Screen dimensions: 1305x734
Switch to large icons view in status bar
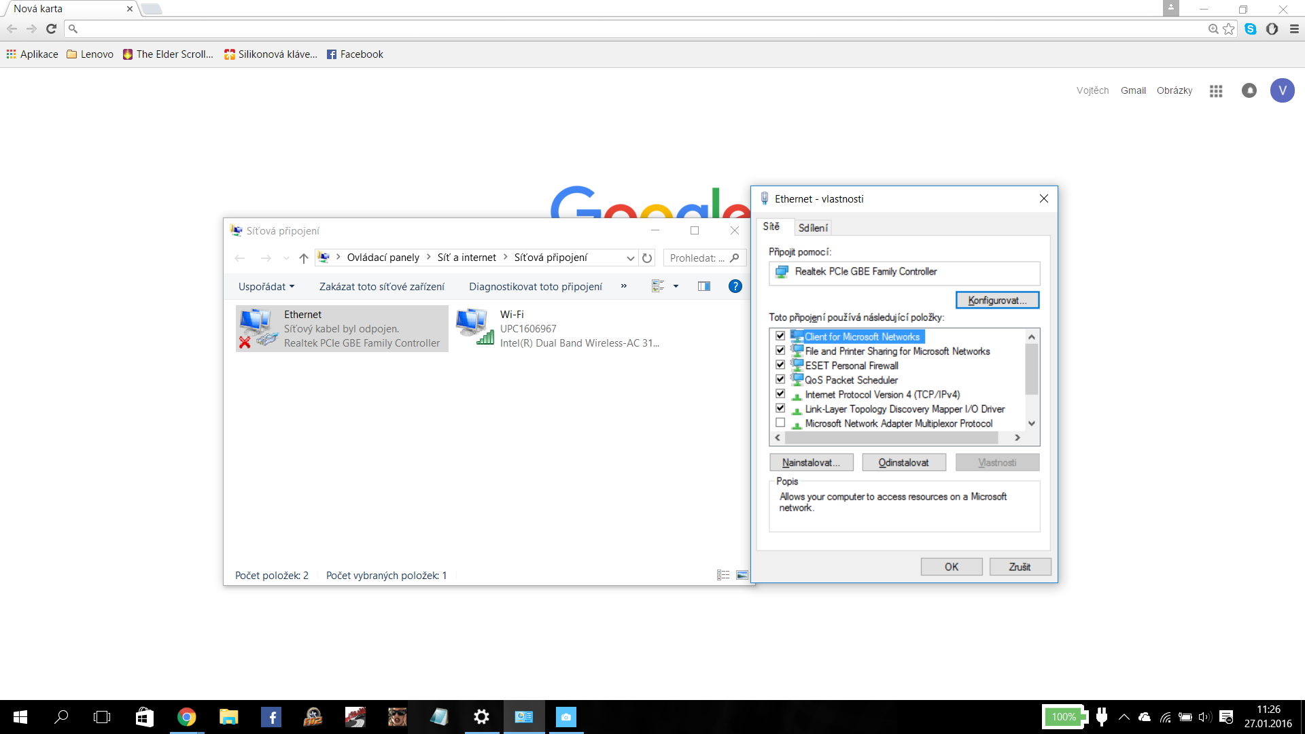(742, 575)
